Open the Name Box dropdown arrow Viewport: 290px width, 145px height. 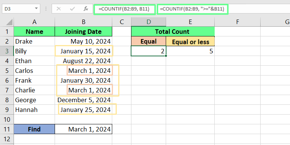coord(36,9)
